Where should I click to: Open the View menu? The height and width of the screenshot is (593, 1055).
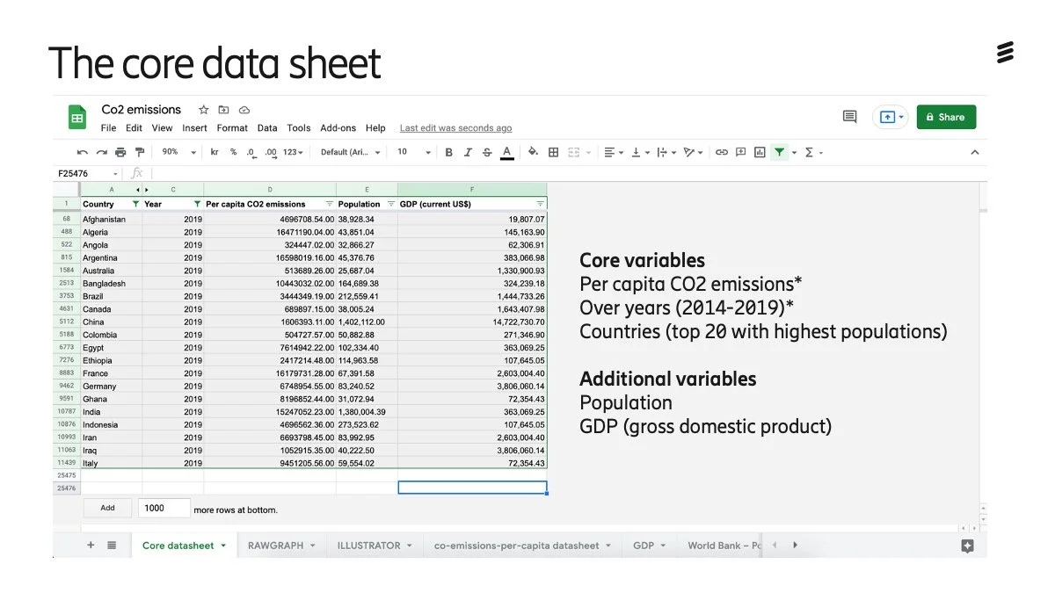[162, 128]
